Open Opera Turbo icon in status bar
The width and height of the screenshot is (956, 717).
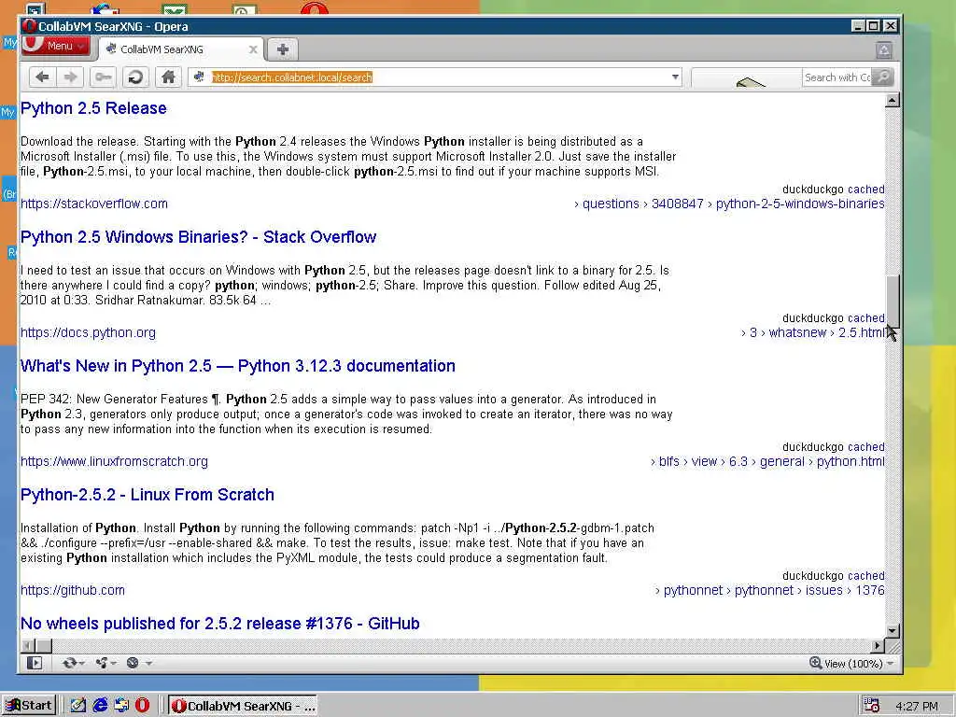point(133,663)
